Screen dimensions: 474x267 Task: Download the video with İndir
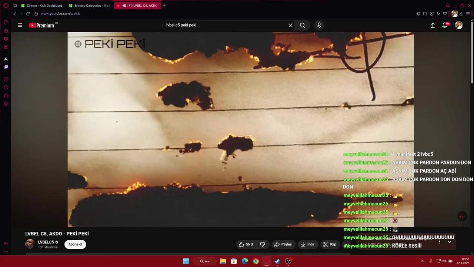tap(308, 244)
